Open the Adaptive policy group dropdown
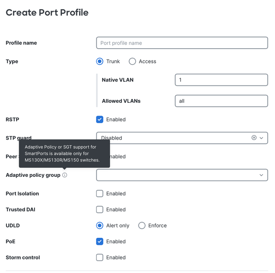The image size is (275, 273). tap(182, 175)
